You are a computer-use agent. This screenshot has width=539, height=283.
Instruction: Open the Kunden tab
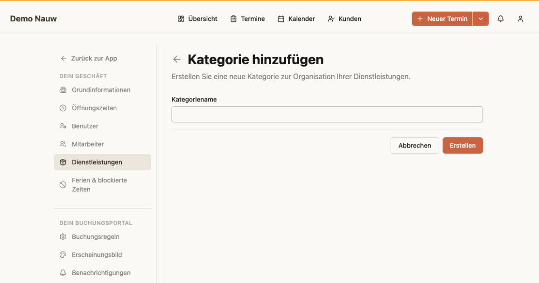click(344, 19)
